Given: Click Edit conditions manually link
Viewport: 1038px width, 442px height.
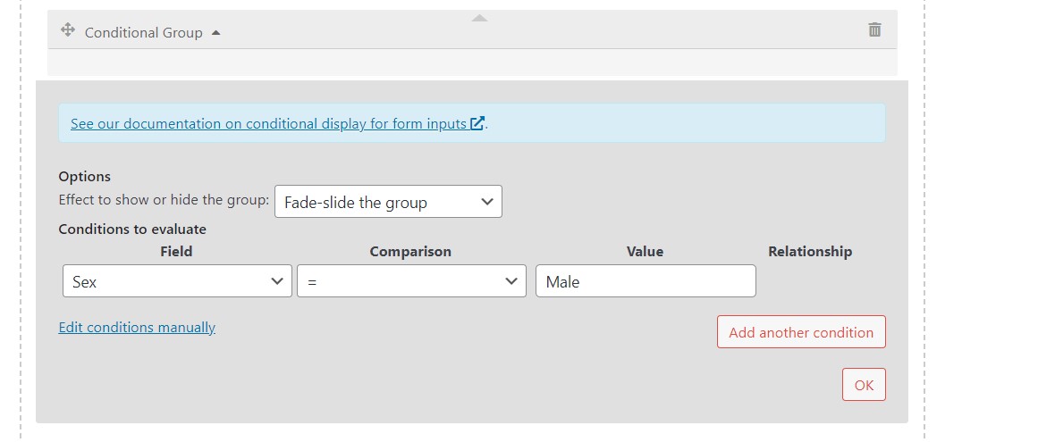Looking at the screenshot, I should (137, 328).
